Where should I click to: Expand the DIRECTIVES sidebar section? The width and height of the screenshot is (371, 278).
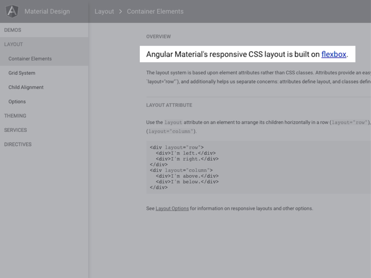18,144
